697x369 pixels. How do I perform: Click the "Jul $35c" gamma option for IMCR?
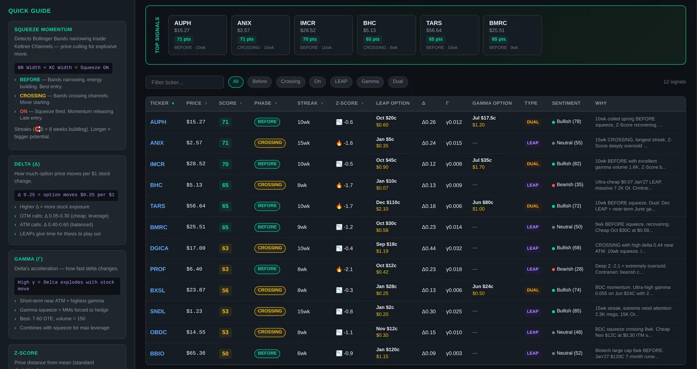[482, 160]
